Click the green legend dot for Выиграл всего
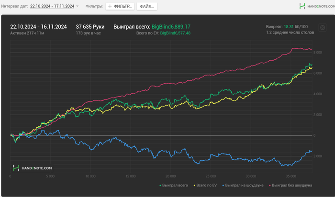 (160, 186)
